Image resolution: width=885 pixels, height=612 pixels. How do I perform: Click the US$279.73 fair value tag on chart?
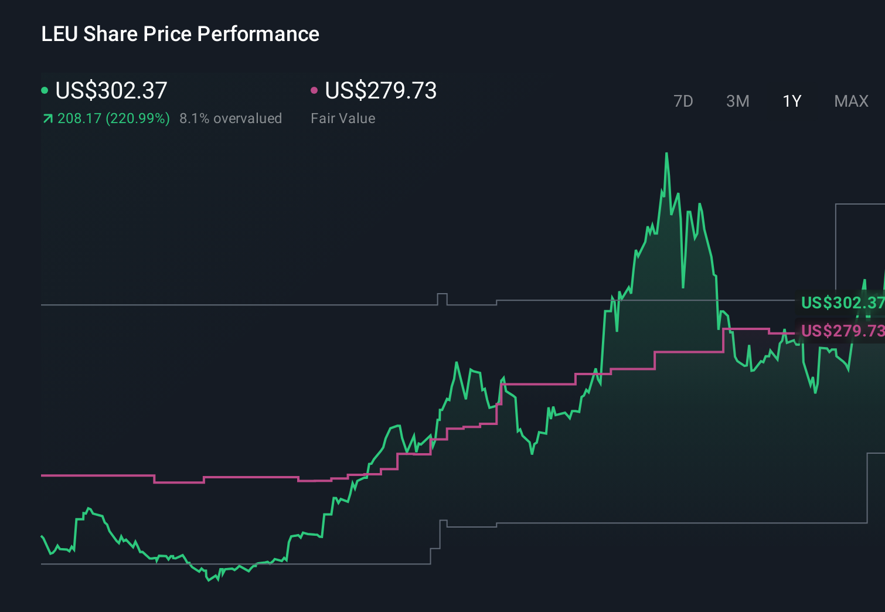pyautogui.click(x=842, y=331)
